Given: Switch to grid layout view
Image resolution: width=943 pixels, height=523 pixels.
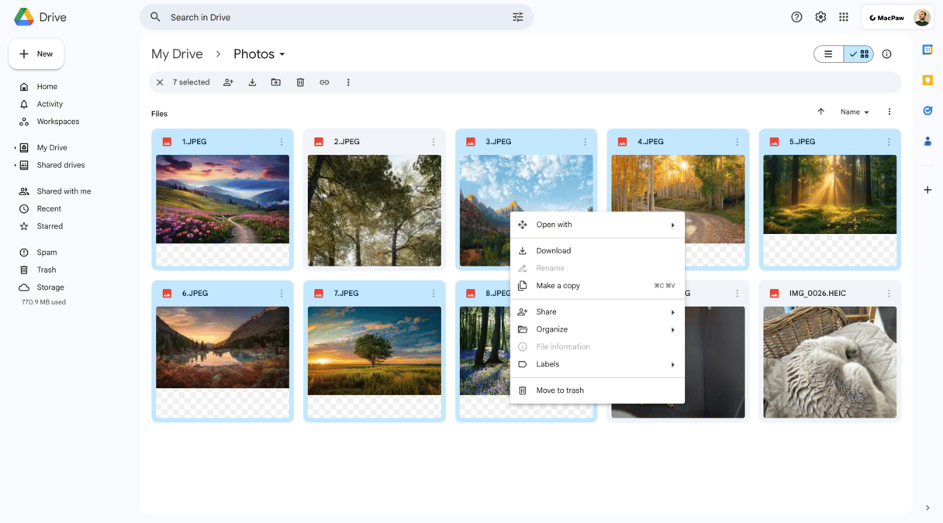Looking at the screenshot, I should click(x=859, y=54).
